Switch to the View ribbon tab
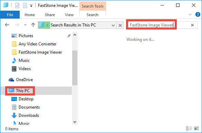Screen dimensions: 202x133 point(69,15)
